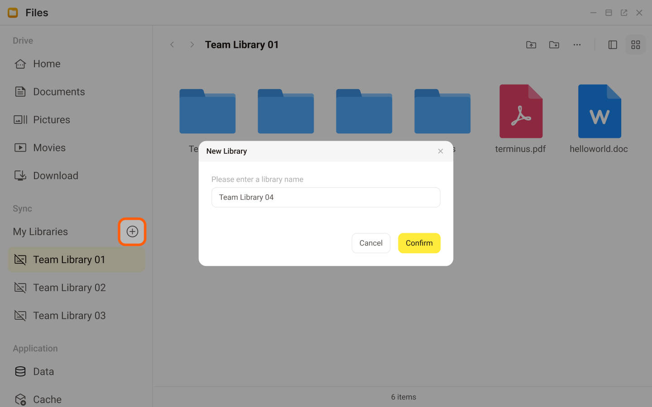The width and height of the screenshot is (652, 407).
Task: Select the terminus.pdf file icon
Action: tap(521, 111)
